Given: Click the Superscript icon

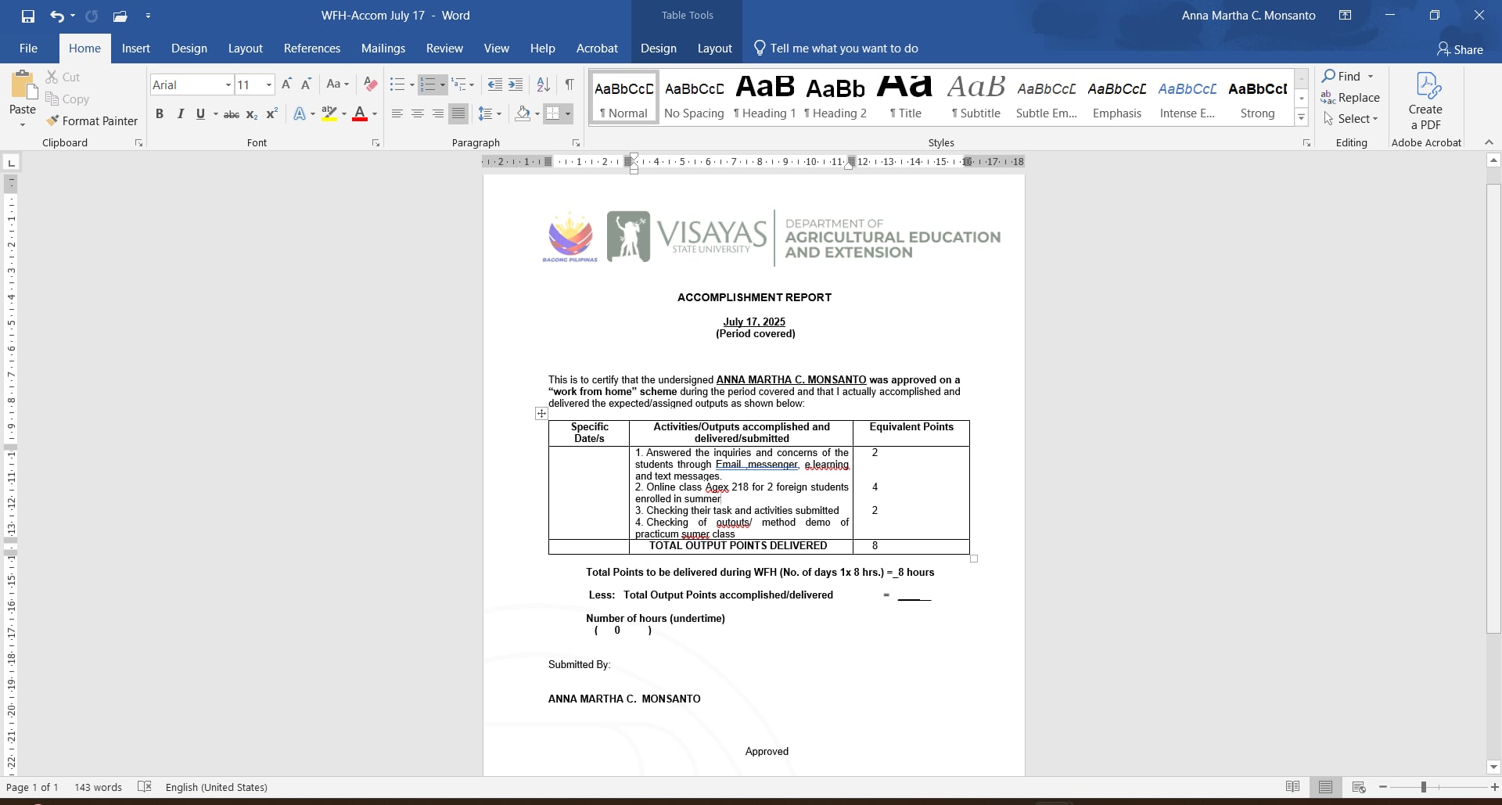Looking at the screenshot, I should pyautogui.click(x=271, y=114).
